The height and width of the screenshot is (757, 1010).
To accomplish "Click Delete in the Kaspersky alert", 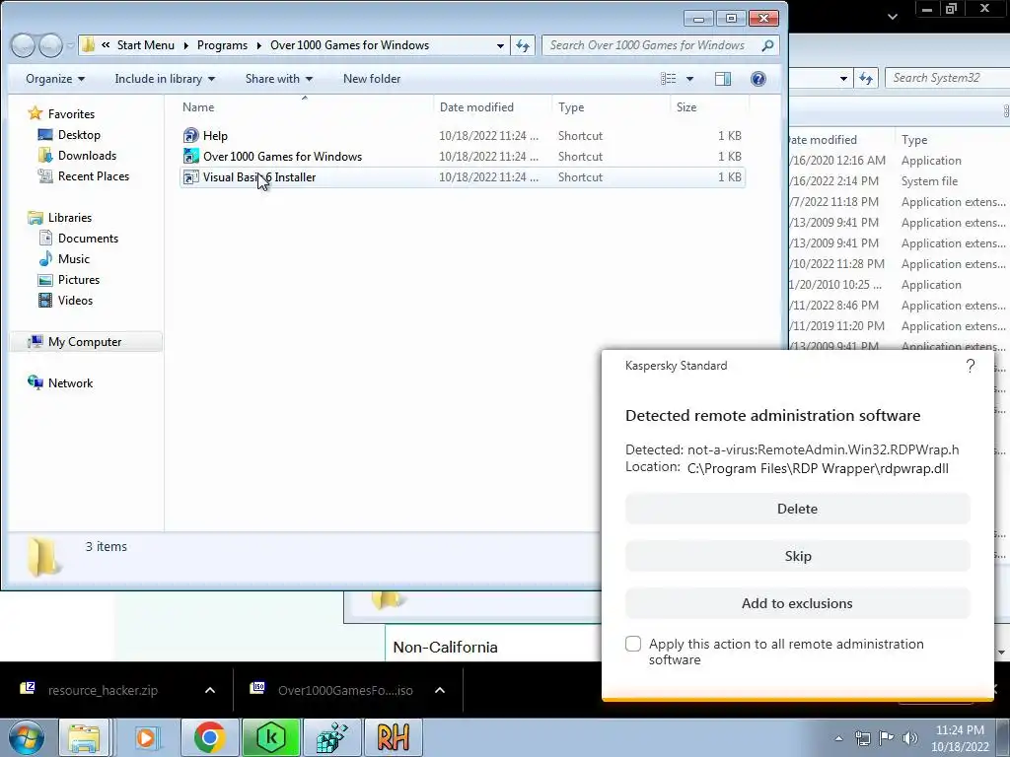I will (x=797, y=509).
